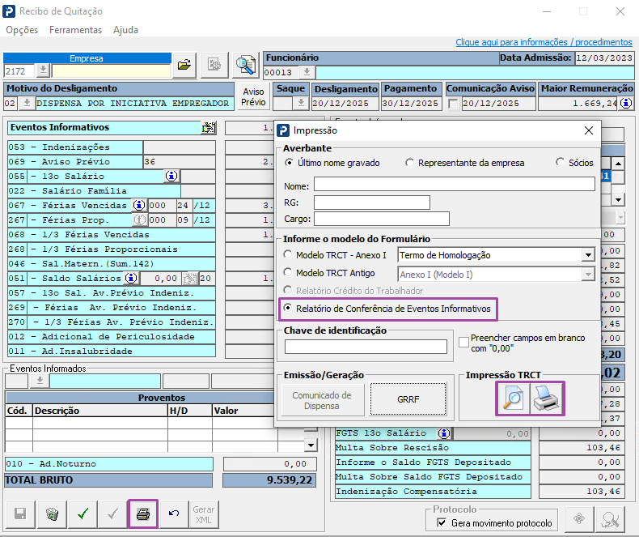Open the company folder icon beside Empresa
639x537 pixels.
[184, 65]
